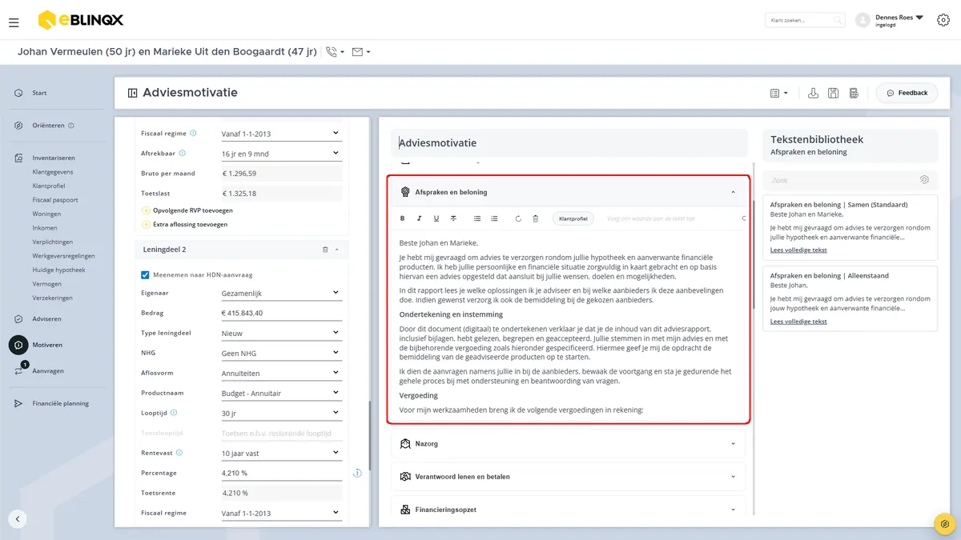This screenshot has height=540, width=961.
Task: Open Fiscaal paspoort under Inventariseren
Action: click(x=55, y=200)
